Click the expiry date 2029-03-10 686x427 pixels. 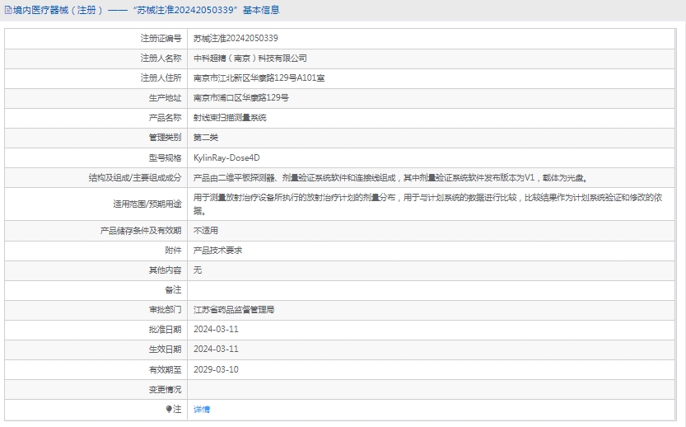point(216,369)
